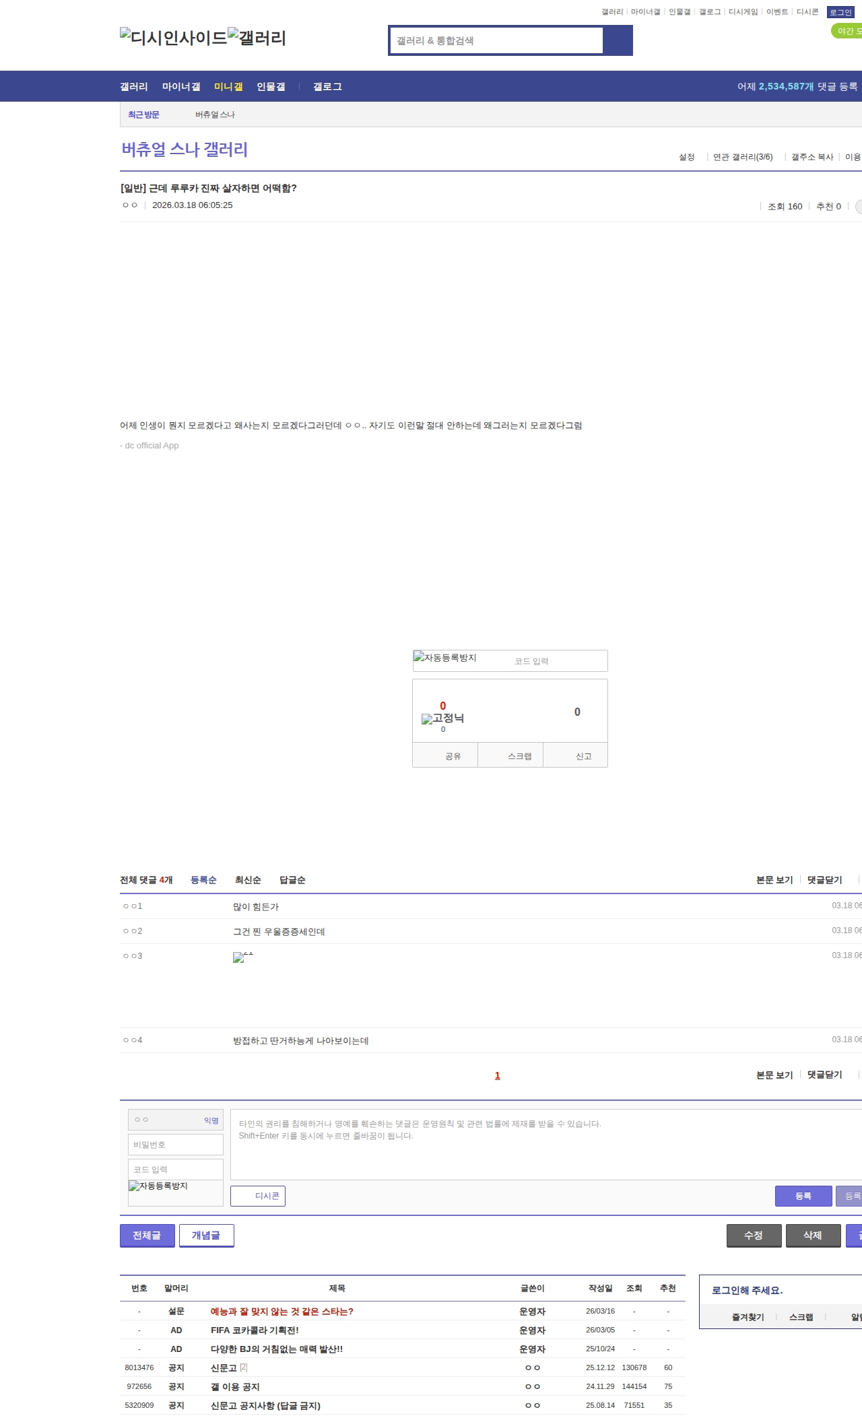Click the 갤러리 logo image in header
Screen dimensions: 862x1420
tap(257, 37)
